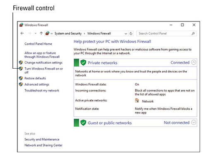Click the search magnifier icon

point(193,34)
